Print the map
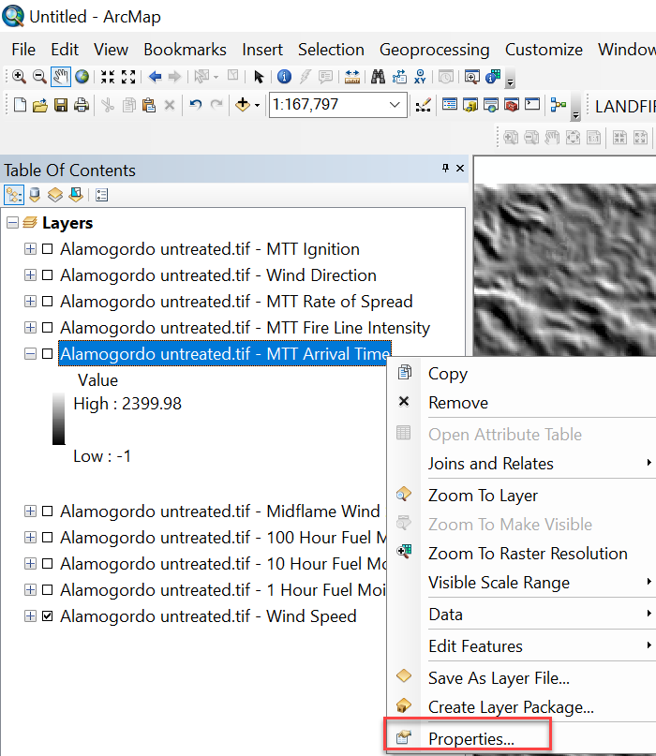This screenshot has height=756, width=656. click(x=81, y=105)
